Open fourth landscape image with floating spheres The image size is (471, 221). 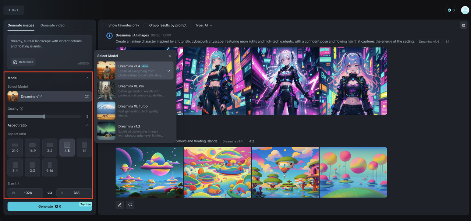tap(353, 172)
